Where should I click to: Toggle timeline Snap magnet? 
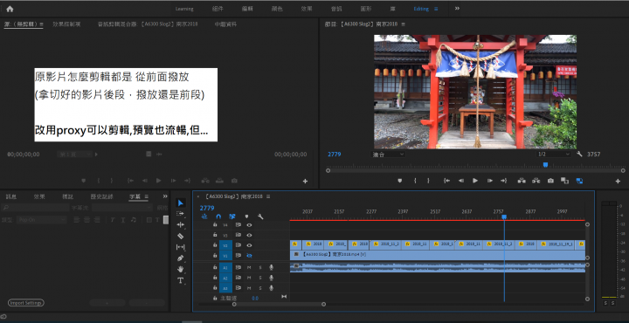218,216
